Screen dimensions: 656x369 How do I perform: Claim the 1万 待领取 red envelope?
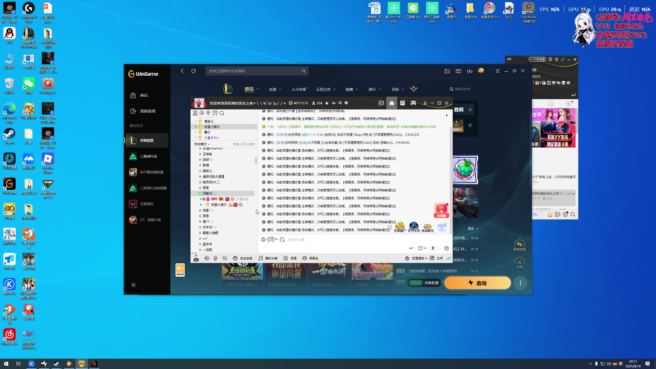click(x=441, y=211)
